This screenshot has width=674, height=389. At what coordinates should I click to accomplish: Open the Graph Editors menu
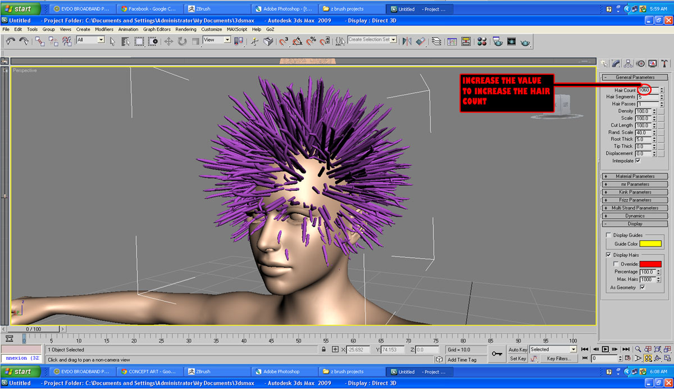tap(157, 29)
